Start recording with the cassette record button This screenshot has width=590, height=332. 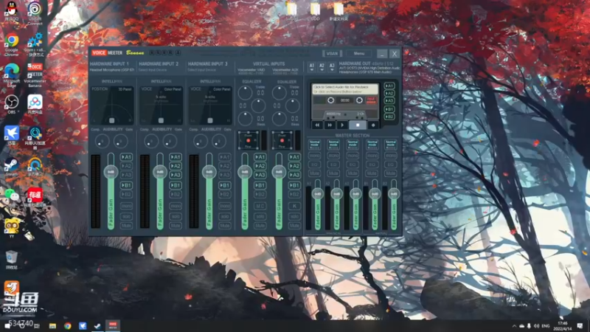tap(373, 125)
